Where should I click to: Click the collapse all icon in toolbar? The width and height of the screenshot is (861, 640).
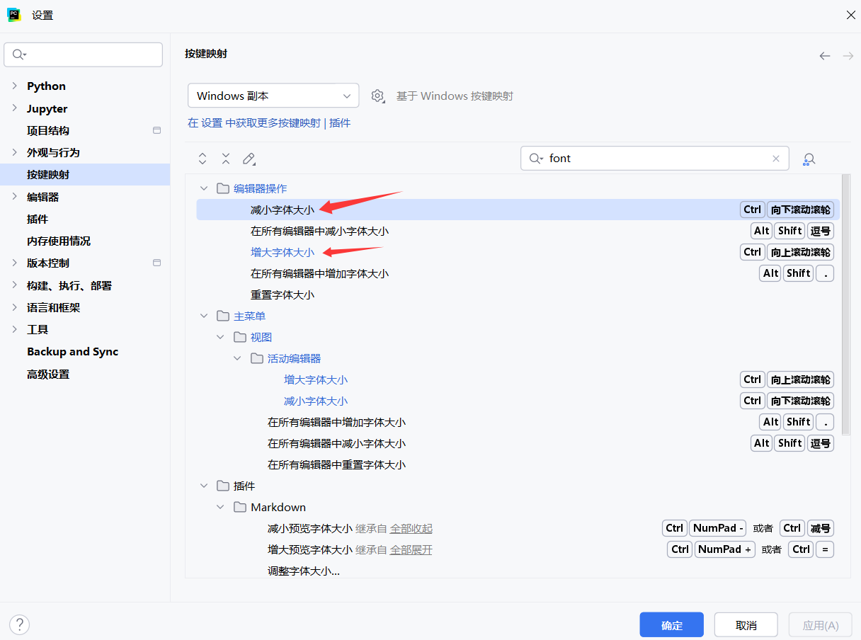point(226,159)
